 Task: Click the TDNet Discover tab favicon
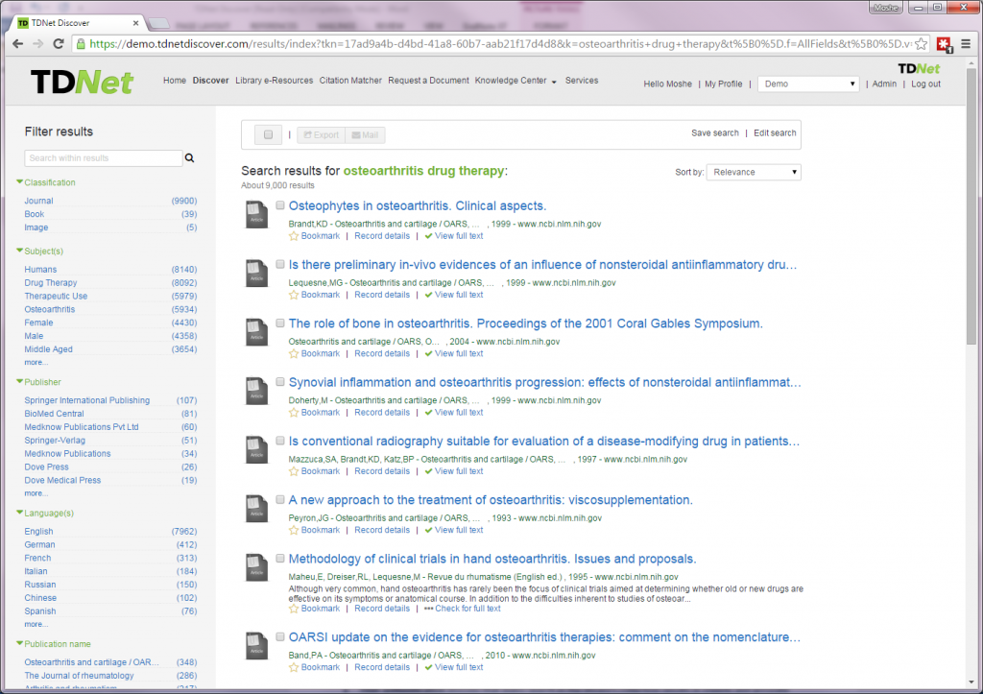pyautogui.click(x=23, y=23)
